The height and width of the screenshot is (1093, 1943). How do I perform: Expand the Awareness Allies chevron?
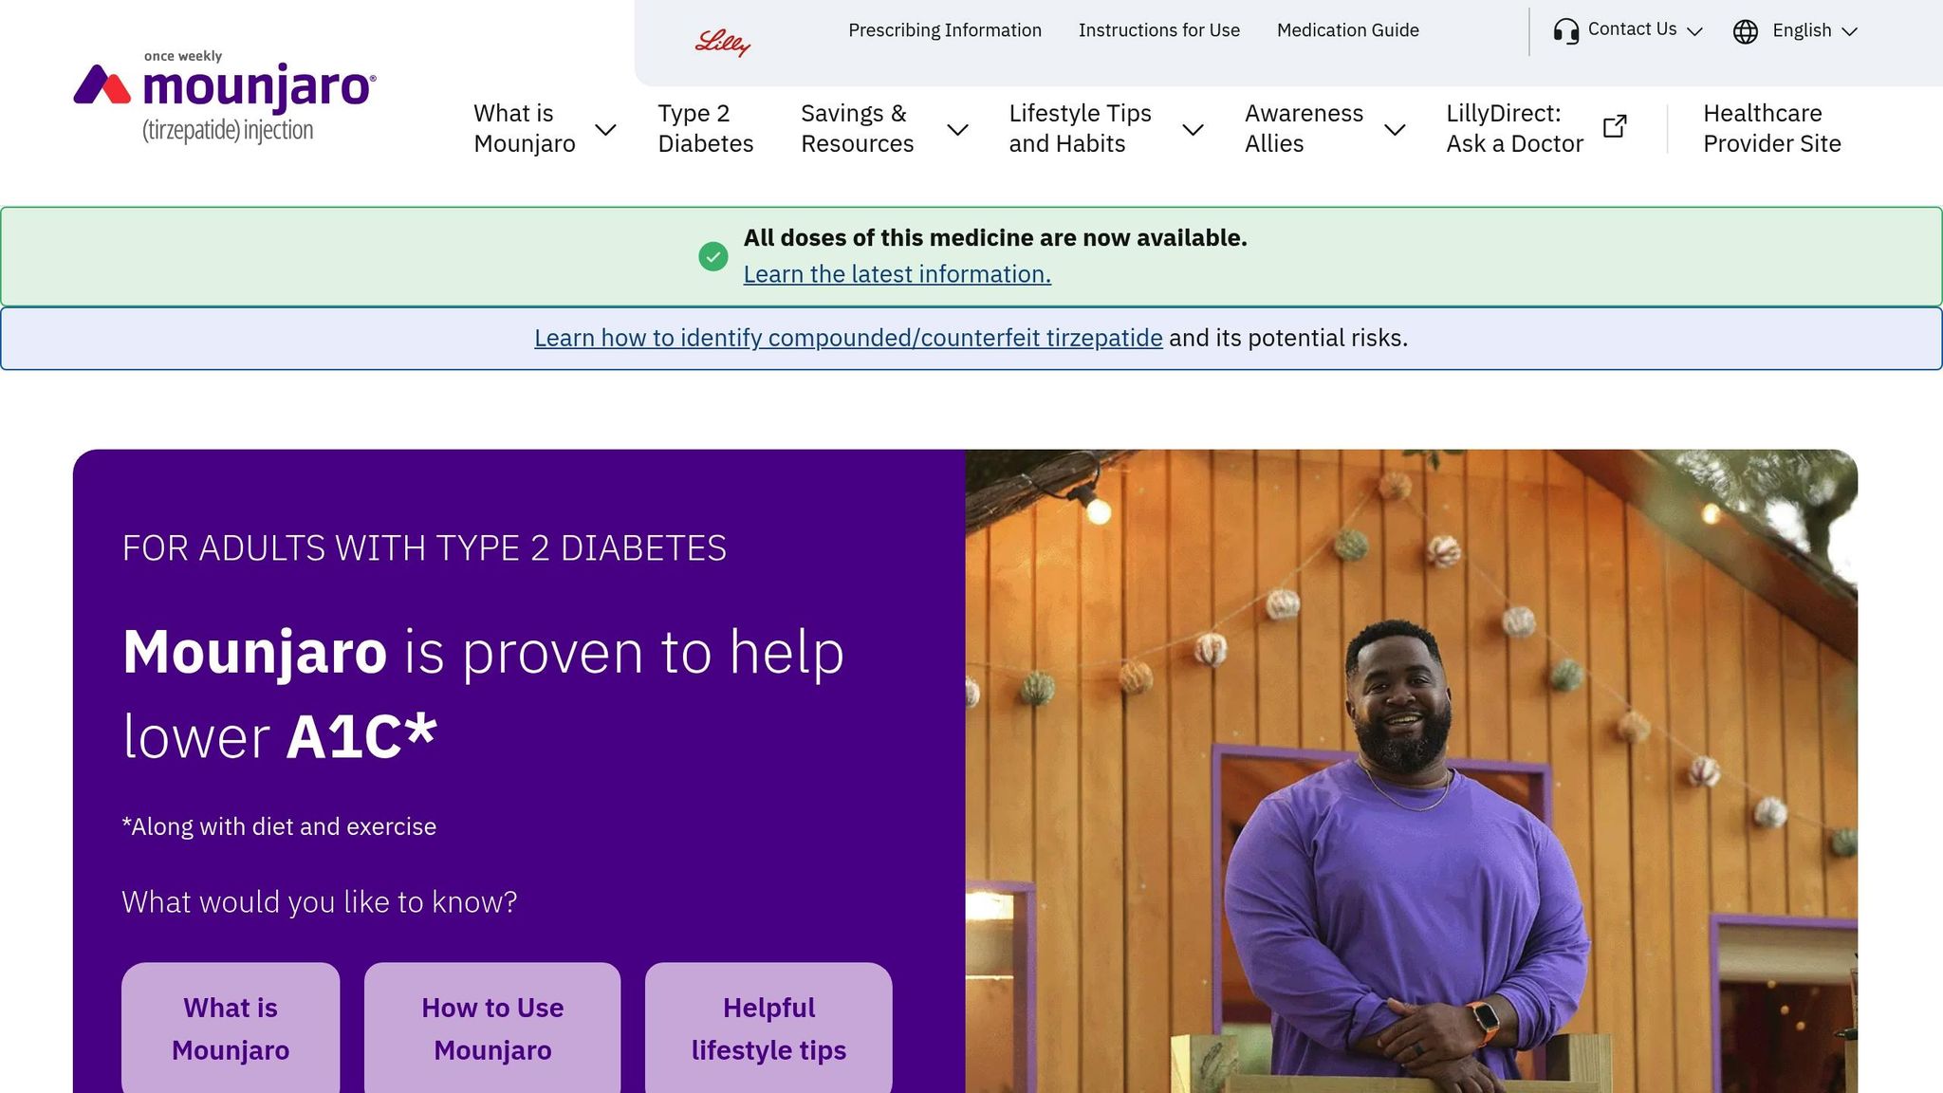[1394, 129]
